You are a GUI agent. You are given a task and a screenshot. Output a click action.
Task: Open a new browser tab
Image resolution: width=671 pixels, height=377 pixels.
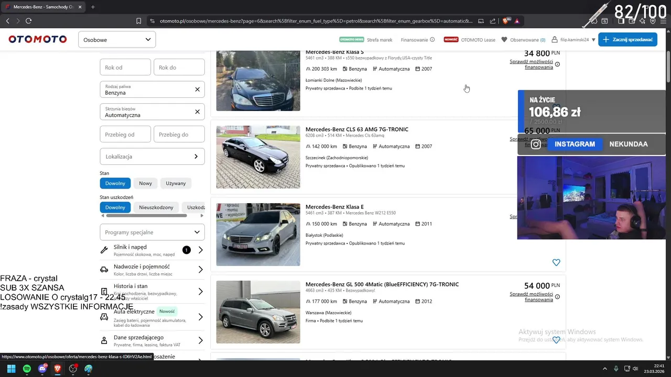pos(93,7)
